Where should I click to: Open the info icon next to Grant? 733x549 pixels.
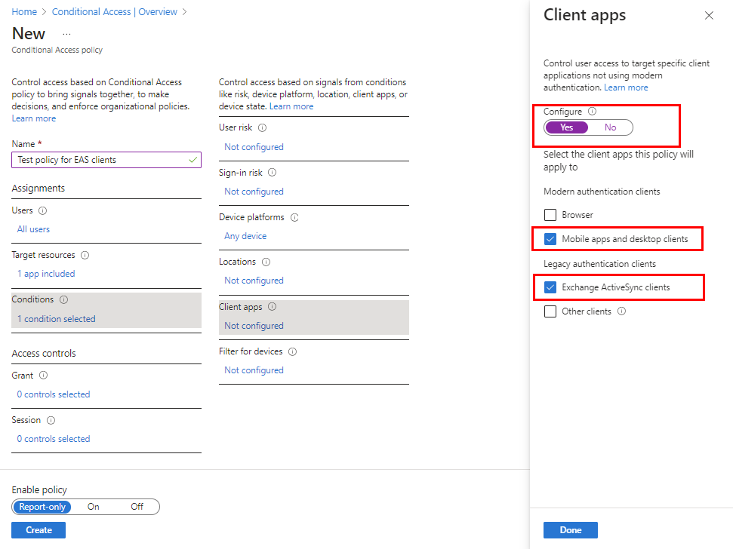[x=44, y=375]
